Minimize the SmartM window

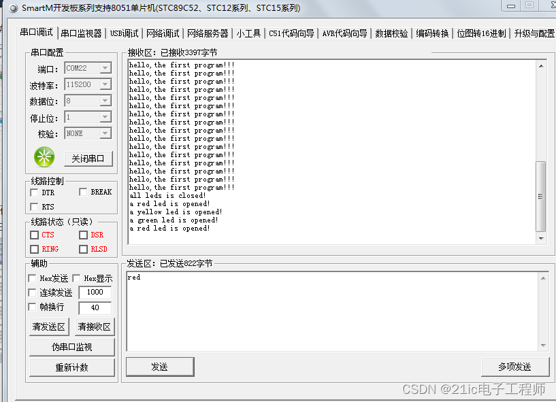[511, 5]
